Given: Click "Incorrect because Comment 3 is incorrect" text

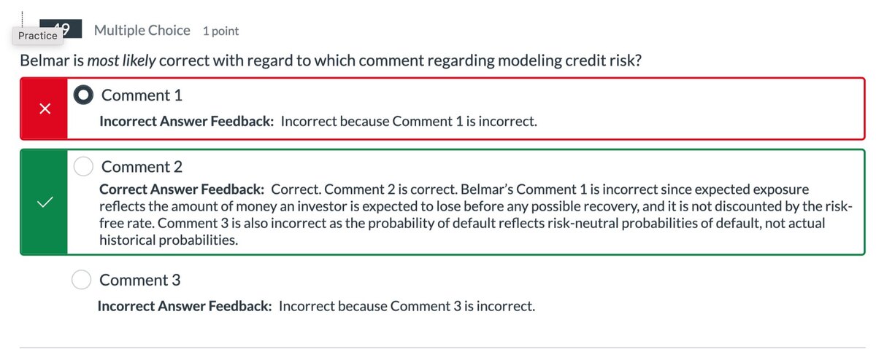Looking at the screenshot, I should click(407, 307).
